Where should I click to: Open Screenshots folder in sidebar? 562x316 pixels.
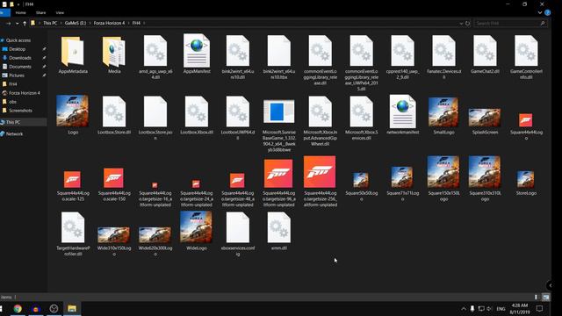pos(20,111)
